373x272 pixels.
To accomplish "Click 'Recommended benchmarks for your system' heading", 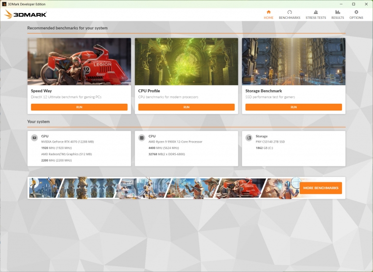I will point(68,28).
